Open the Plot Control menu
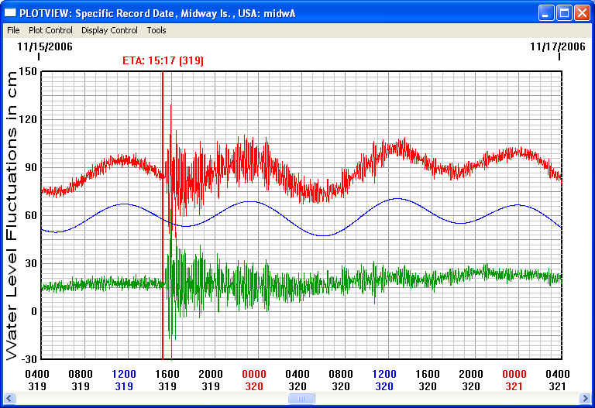This screenshot has height=408, width=595. [x=50, y=30]
